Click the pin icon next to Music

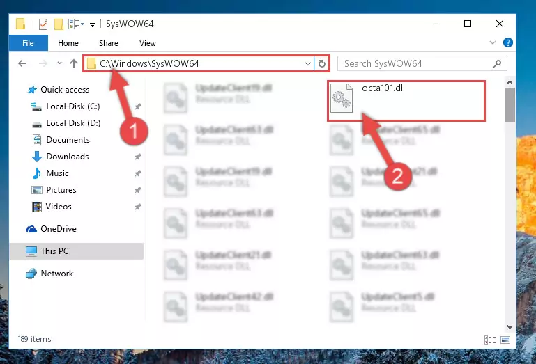137,173
